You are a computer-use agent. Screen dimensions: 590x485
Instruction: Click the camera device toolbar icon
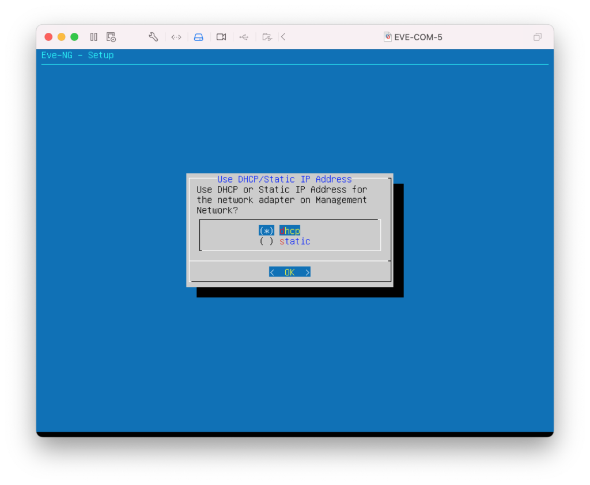(x=221, y=37)
